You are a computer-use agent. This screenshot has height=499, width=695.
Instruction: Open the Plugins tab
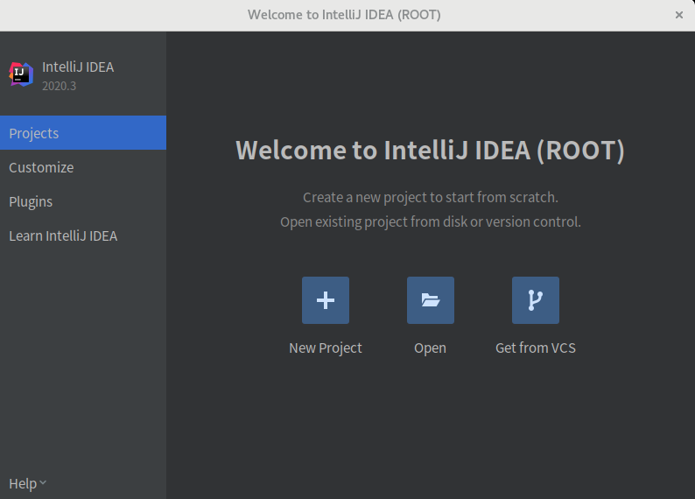coord(83,201)
